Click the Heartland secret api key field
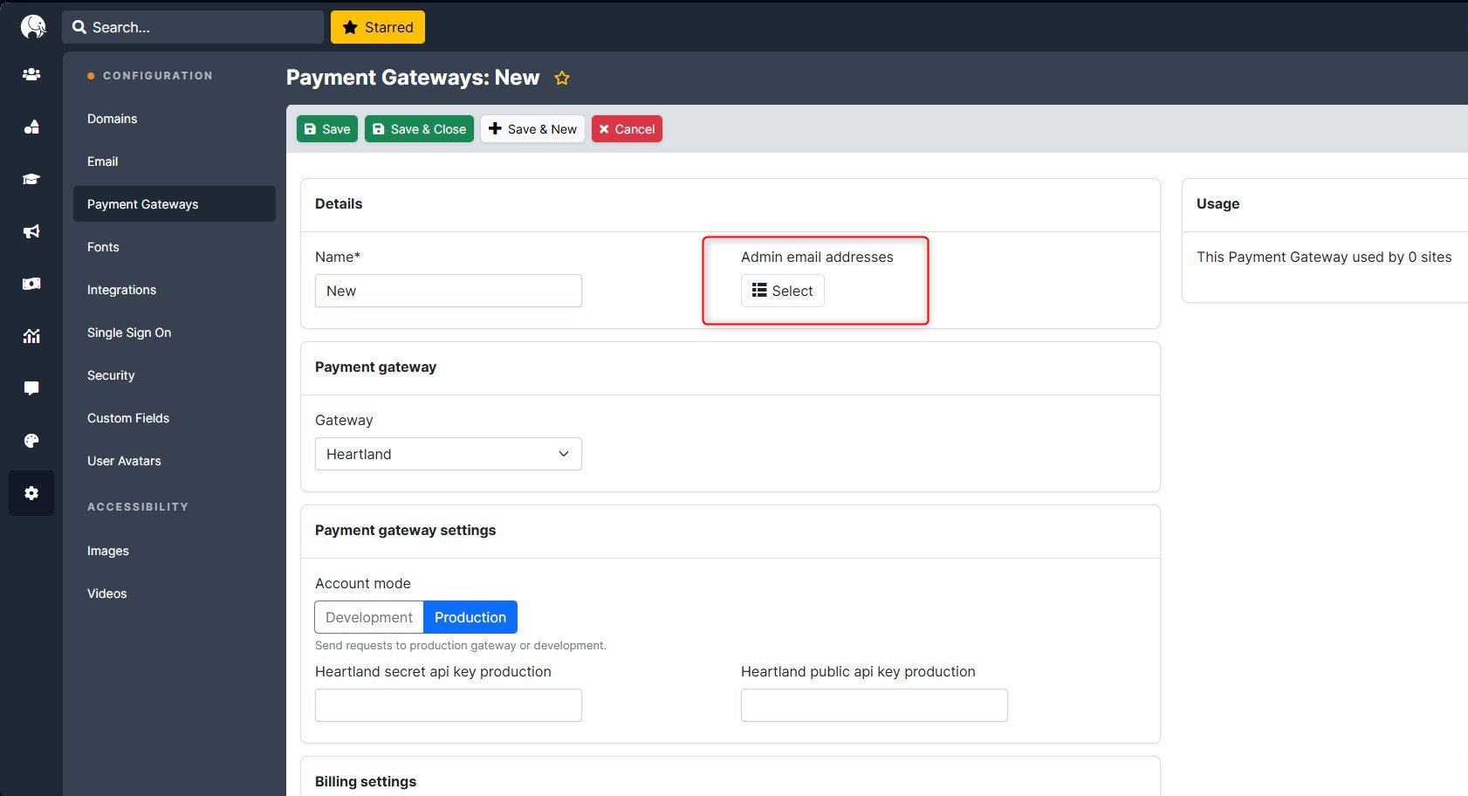Screen dimensions: 1468x796 click(x=448, y=705)
